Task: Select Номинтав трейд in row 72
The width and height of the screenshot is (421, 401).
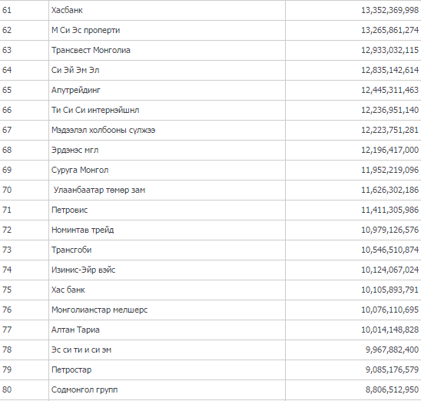Action: (x=82, y=230)
